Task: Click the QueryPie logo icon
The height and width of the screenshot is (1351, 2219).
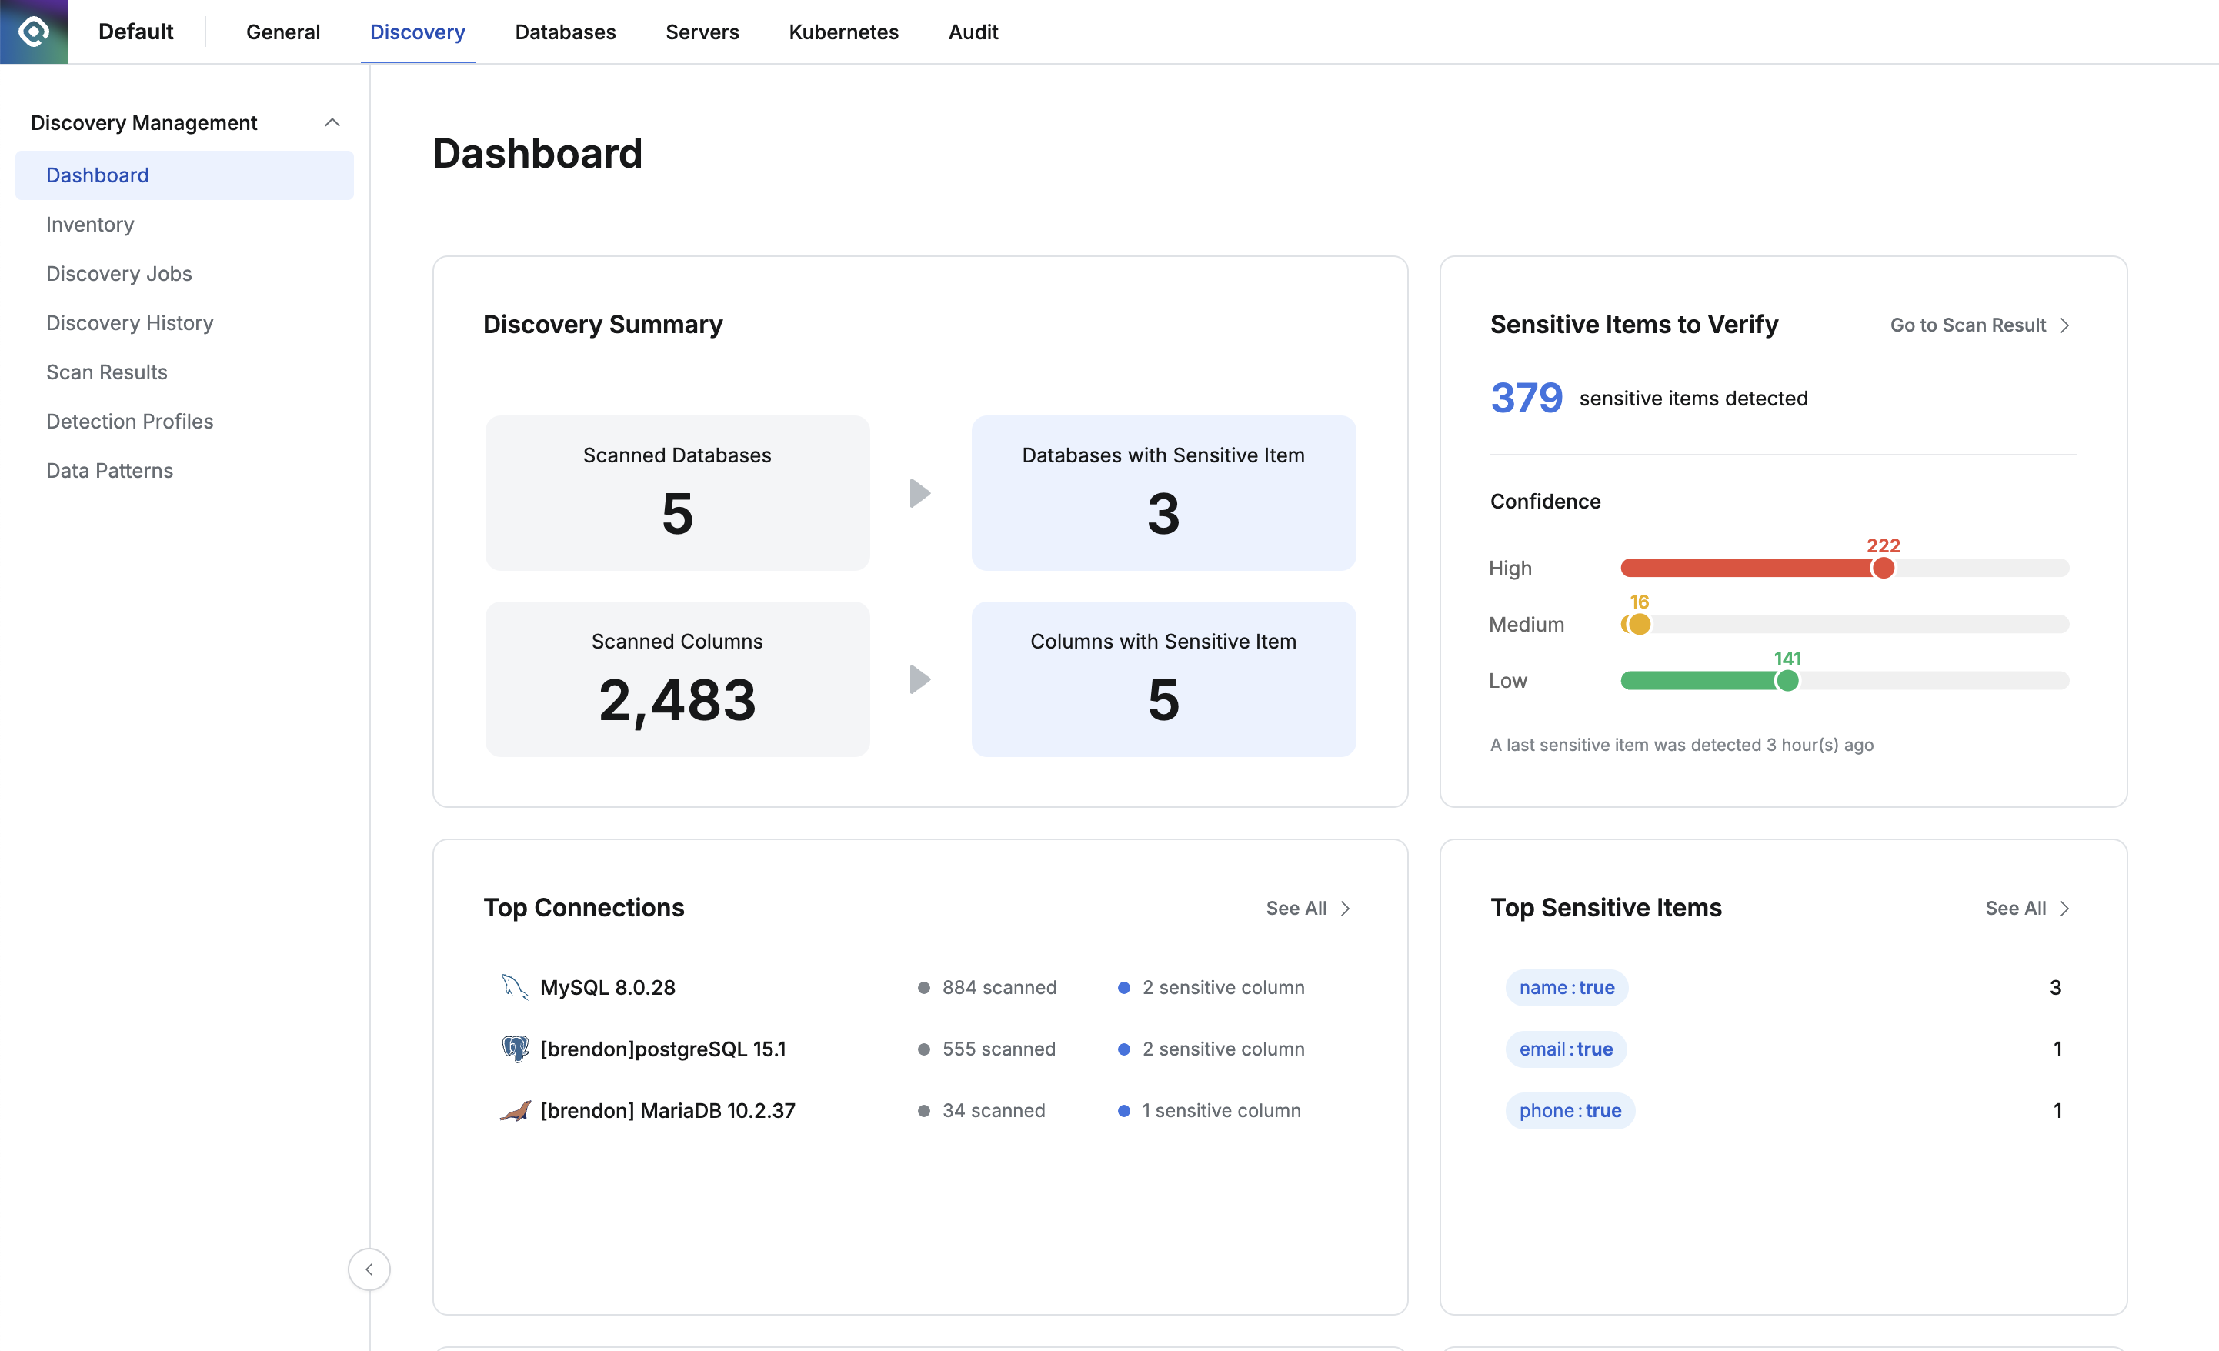Action: [33, 32]
